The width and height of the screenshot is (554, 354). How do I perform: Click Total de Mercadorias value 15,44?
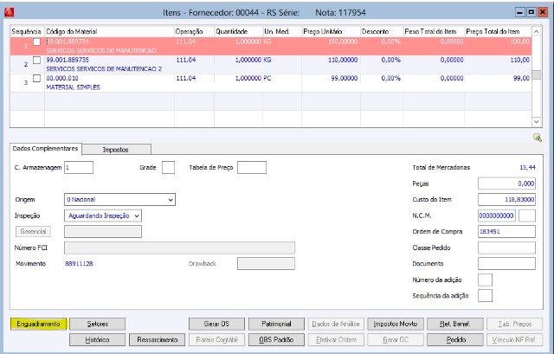tap(527, 167)
